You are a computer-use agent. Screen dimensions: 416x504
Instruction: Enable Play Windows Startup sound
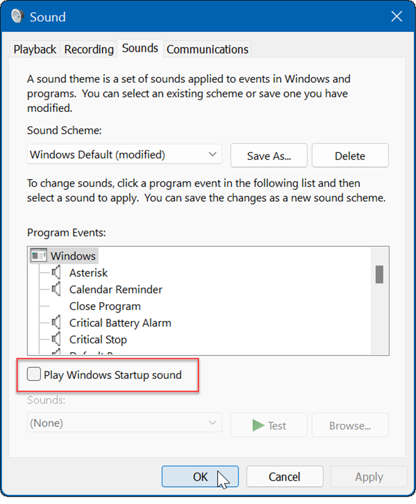(33, 374)
